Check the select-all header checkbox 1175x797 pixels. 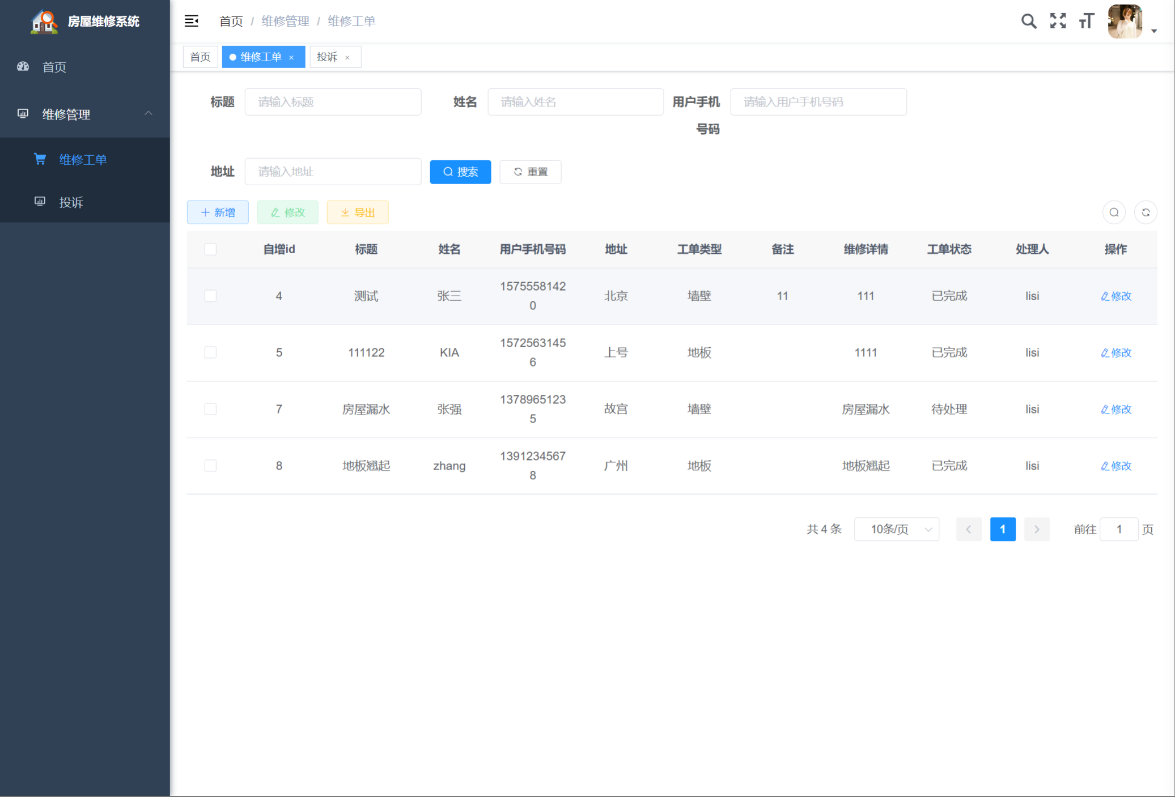tap(210, 249)
